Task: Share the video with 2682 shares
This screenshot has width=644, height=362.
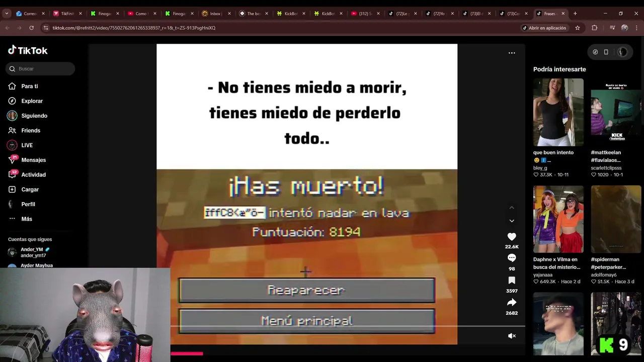Action: pyautogui.click(x=512, y=302)
